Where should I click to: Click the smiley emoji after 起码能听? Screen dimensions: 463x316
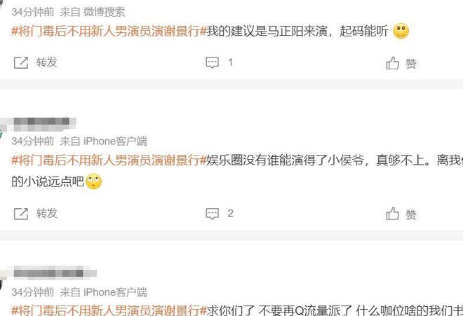pyautogui.click(x=401, y=31)
